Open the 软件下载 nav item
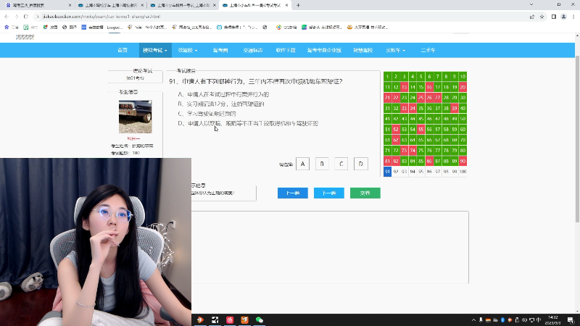The image size is (580, 326). coord(286,50)
